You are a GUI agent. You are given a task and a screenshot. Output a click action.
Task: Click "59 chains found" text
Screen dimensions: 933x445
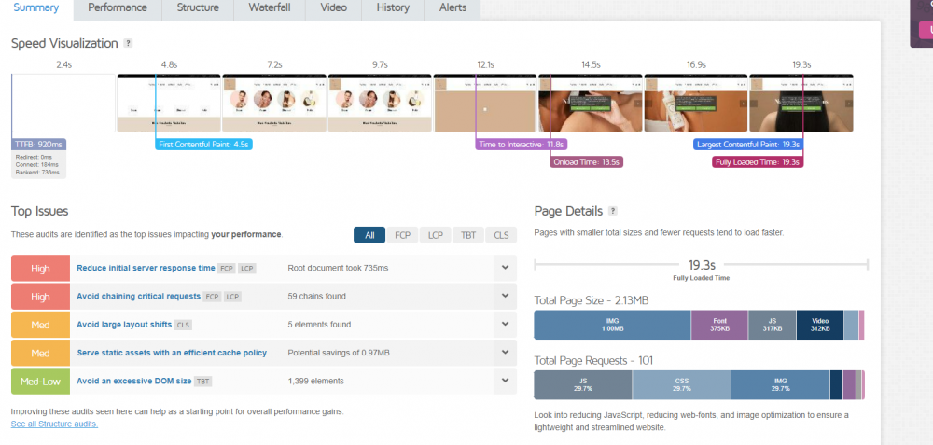tap(316, 297)
